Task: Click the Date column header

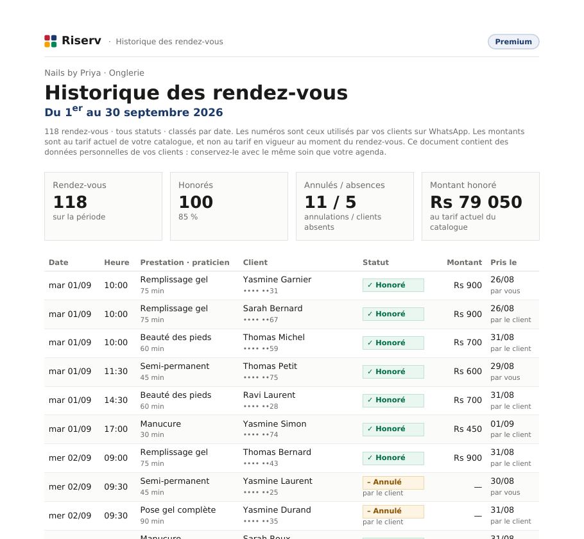Action: coord(58,262)
